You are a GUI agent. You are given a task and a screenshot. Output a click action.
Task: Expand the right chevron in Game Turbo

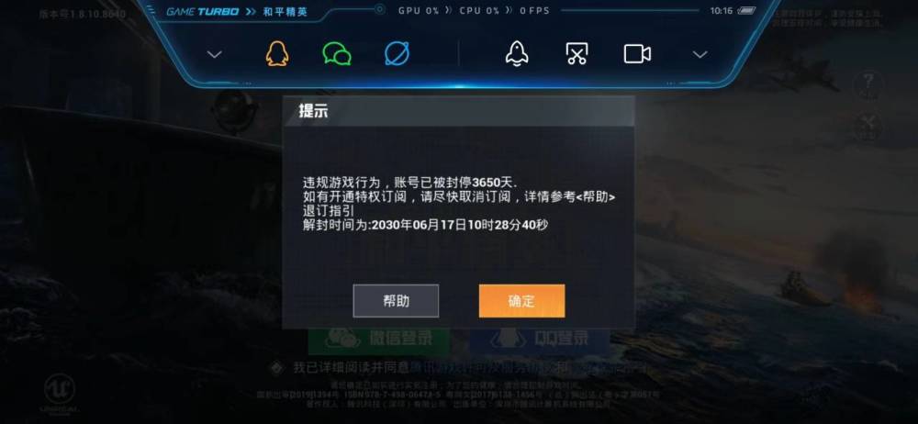click(700, 54)
